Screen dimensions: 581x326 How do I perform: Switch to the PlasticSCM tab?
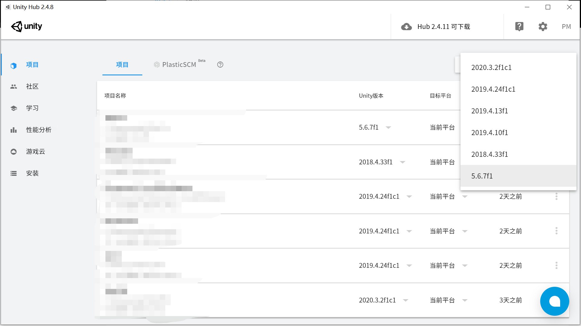point(179,65)
